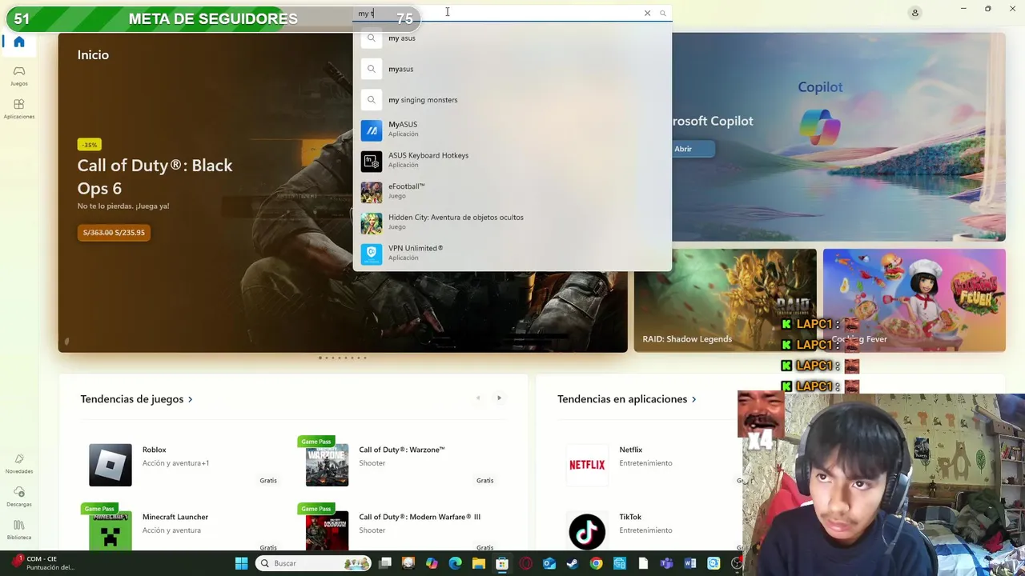Open Call of Duty: Warzone entry
1025x576 pixels.
[x=400, y=465]
